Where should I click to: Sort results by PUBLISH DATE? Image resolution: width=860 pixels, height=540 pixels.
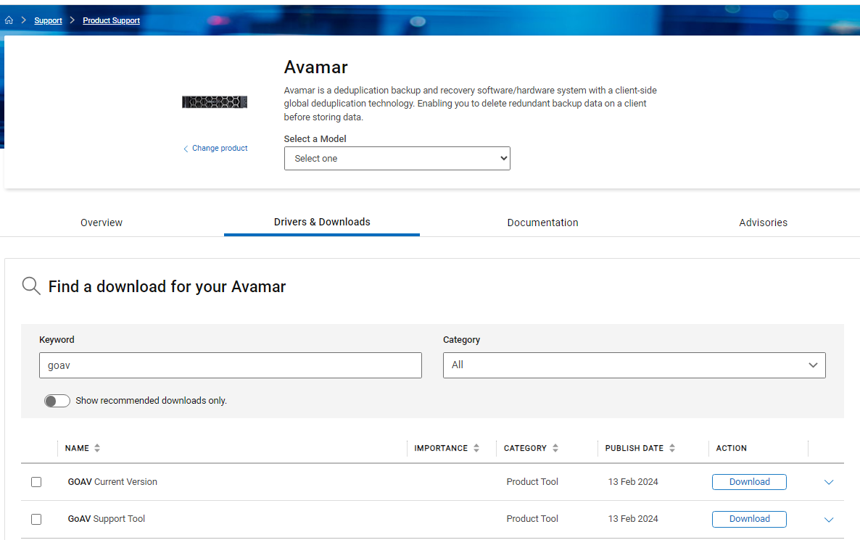click(x=671, y=448)
